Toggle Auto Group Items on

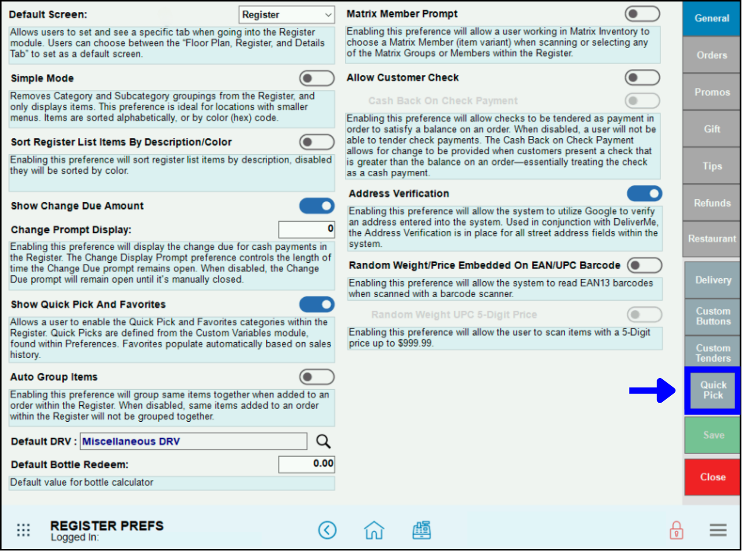pyautogui.click(x=316, y=377)
